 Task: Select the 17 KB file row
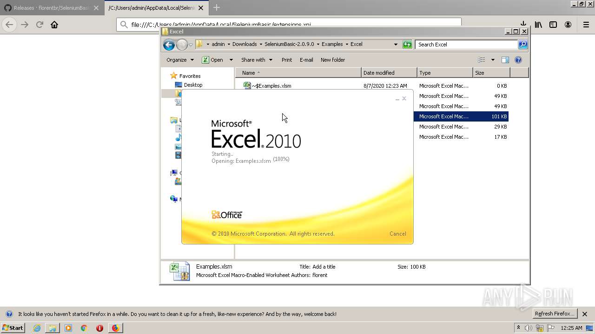[x=461, y=137]
